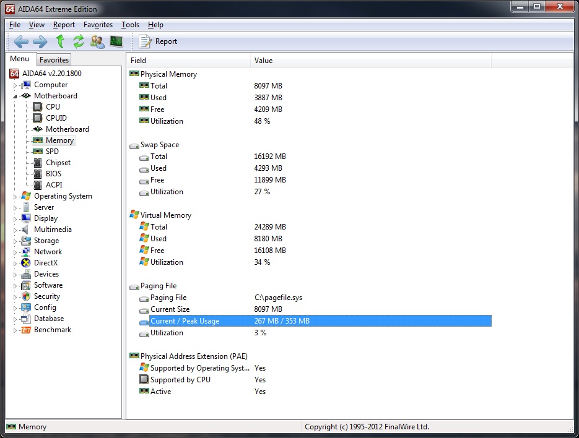579x438 pixels.
Task: Open the system stability monitor icon
Action: coord(116,41)
